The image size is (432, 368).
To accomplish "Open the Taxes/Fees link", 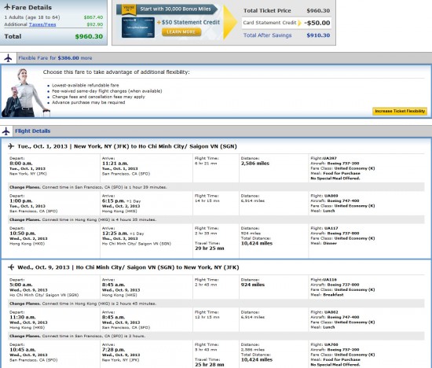I will 42,24.
